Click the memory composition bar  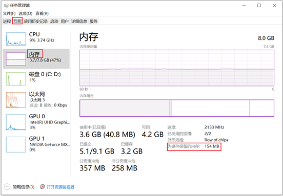pos(177,108)
